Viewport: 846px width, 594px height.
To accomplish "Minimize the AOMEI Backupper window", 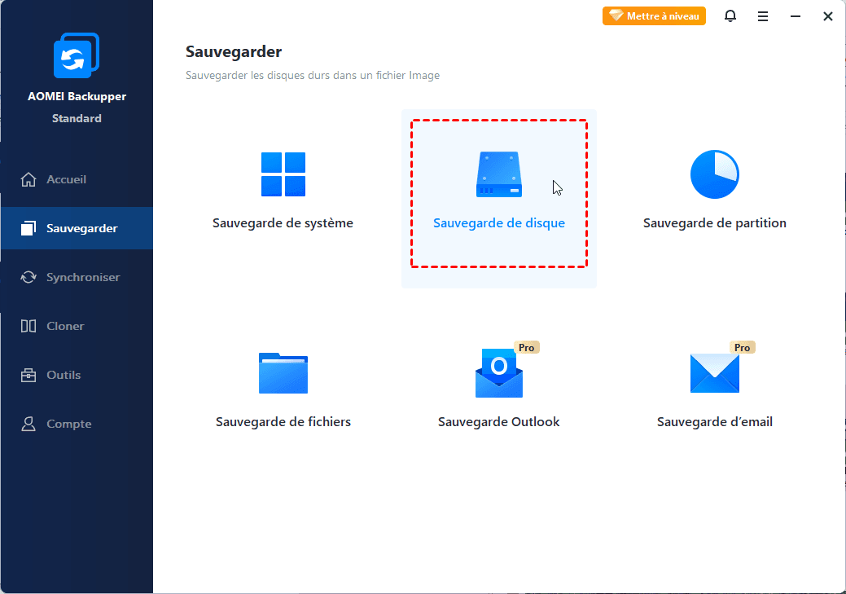I will coord(796,17).
